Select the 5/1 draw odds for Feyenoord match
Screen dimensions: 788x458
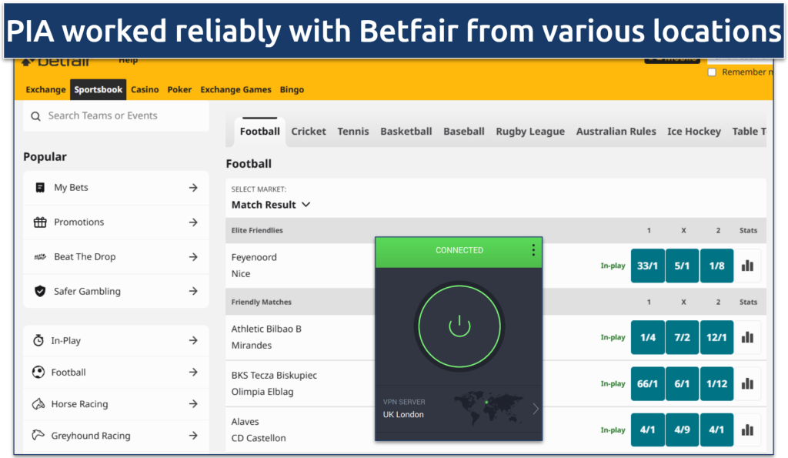pyautogui.click(x=682, y=266)
